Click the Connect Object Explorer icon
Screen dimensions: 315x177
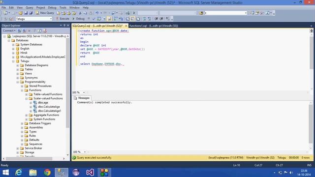tap(19, 30)
